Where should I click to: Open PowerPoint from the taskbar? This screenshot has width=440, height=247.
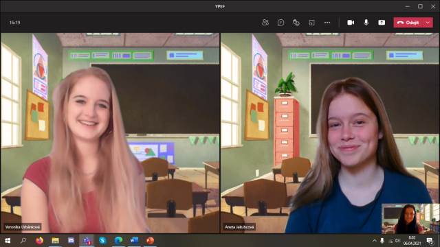click(150, 241)
